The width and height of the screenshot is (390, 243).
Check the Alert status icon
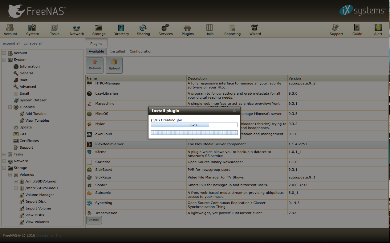(x=378, y=30)
